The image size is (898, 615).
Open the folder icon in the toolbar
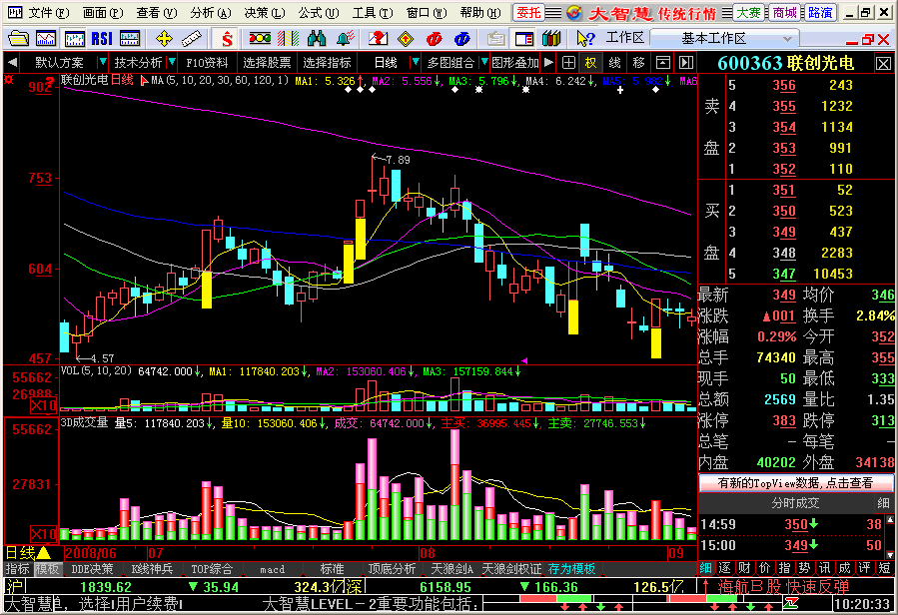click(x=18, y=38)
